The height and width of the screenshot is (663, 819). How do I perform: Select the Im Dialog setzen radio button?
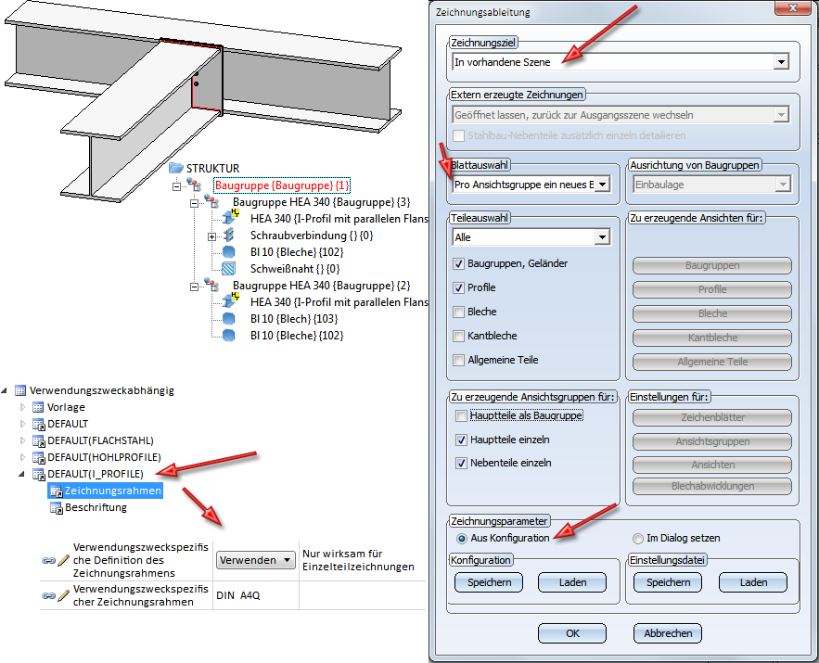638,538
